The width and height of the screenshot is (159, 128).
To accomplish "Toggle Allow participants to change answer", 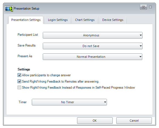I will point(19,75).
